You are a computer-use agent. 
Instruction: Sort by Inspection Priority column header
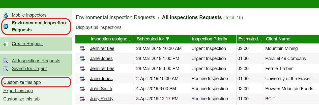coord(210,39)
